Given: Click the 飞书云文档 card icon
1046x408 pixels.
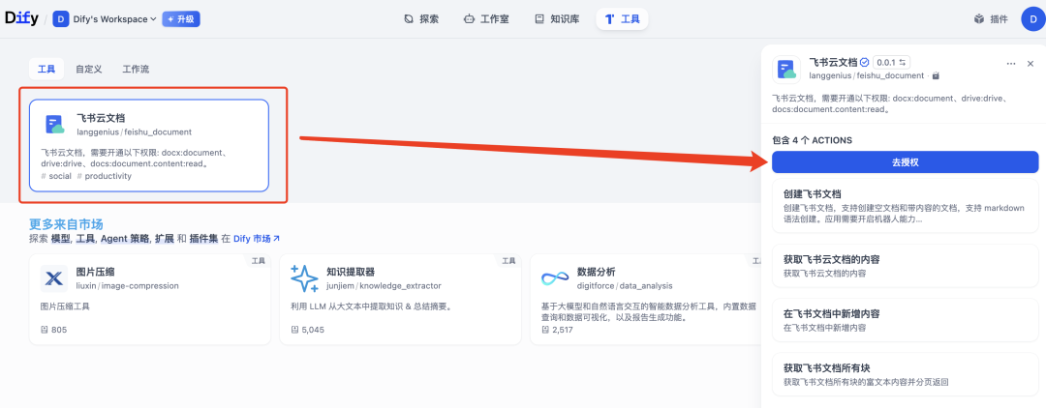Looking at the screenshot, I should point(54,125).
